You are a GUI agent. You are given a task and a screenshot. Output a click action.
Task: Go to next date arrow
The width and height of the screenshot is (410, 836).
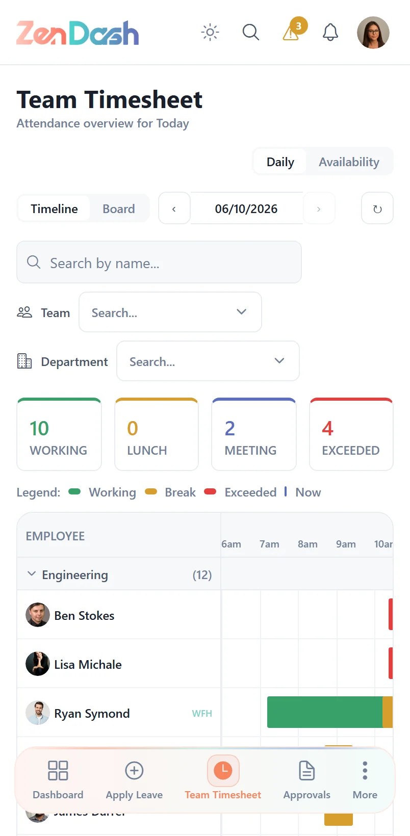(x=319, y=208)
